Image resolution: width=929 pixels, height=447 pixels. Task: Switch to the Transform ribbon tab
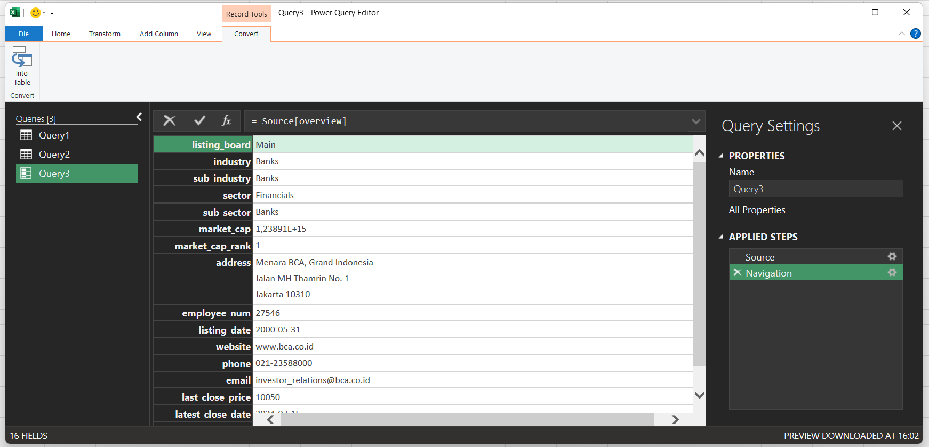point(105,34)
